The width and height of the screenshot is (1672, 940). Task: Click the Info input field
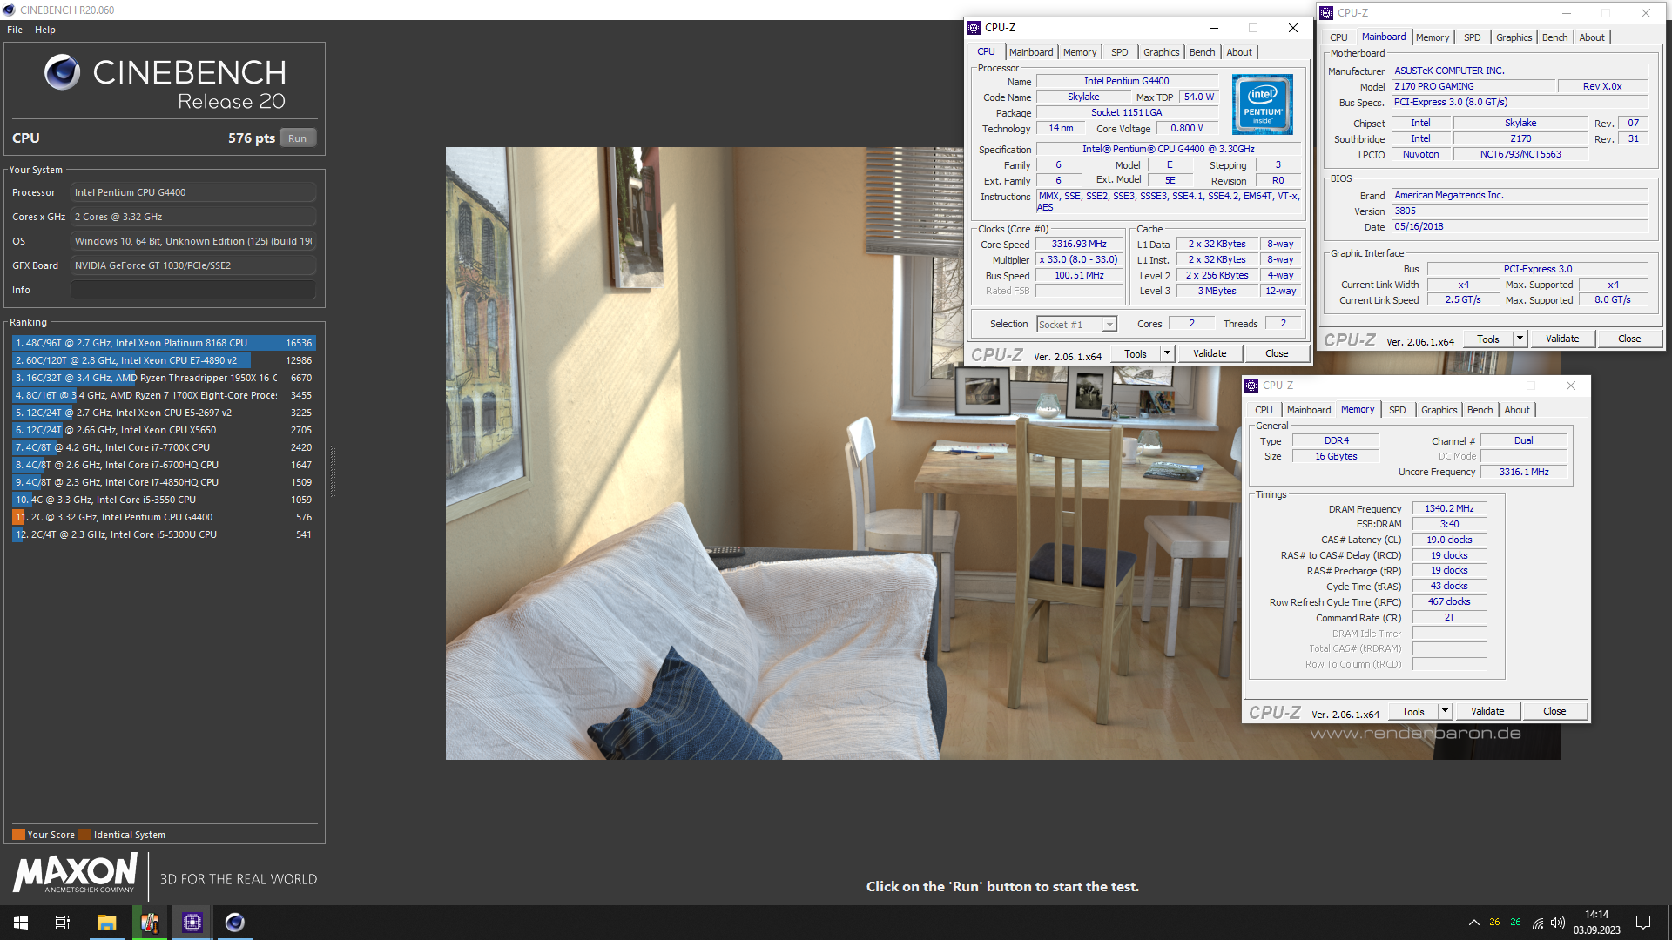point(193,290)
